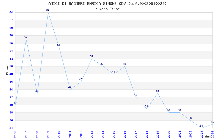Select the peak data point labeled 64
Screen dimensions: 215x139
[x=48, y=12]
